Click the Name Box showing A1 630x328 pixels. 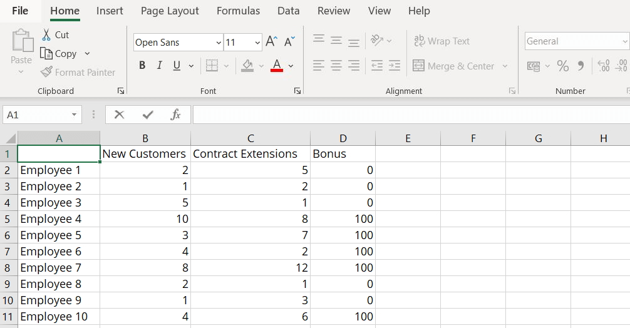[x=42, y=115]
